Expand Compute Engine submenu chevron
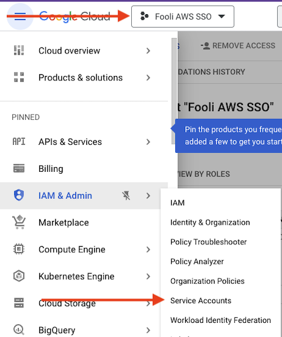Viewport: 282px width, 337px height. pos(148,249)
